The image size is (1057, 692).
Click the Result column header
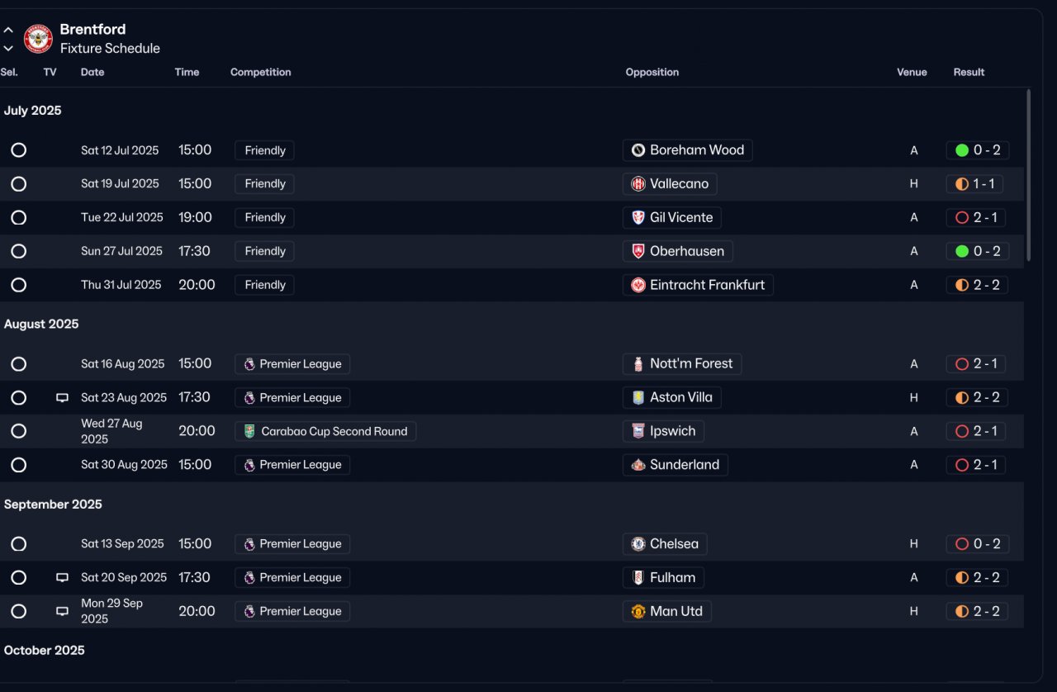coord(969,73)
